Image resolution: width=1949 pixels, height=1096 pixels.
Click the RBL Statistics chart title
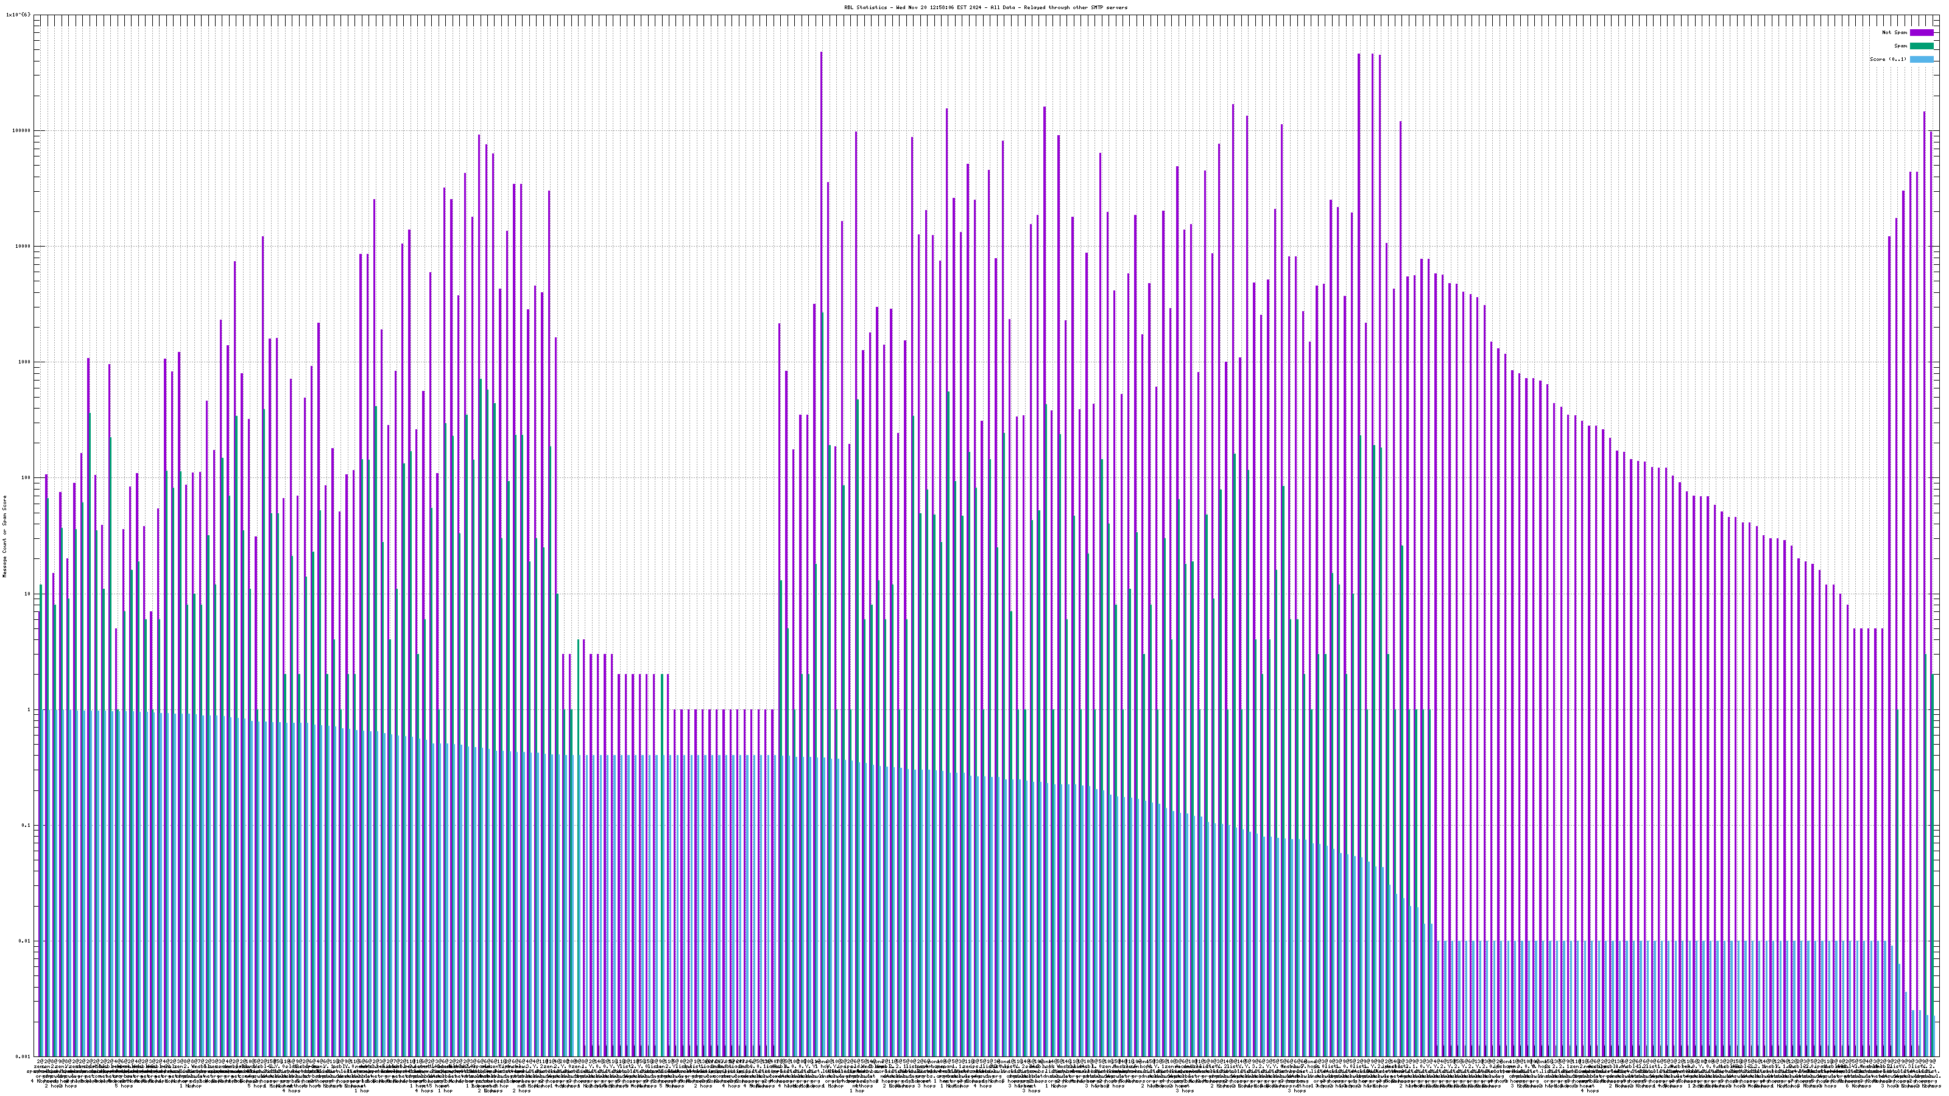(985, 7)
